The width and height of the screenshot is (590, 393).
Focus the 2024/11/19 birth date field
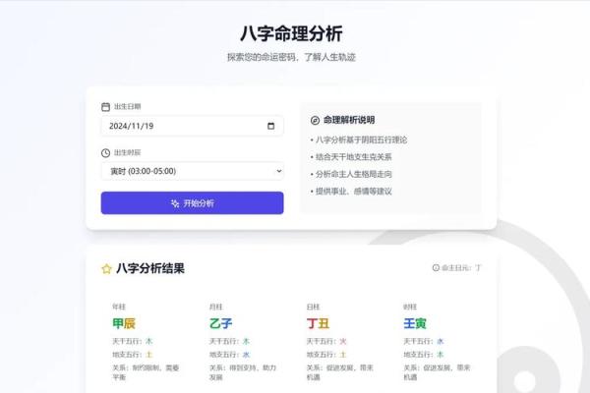(x=193, y=126)
